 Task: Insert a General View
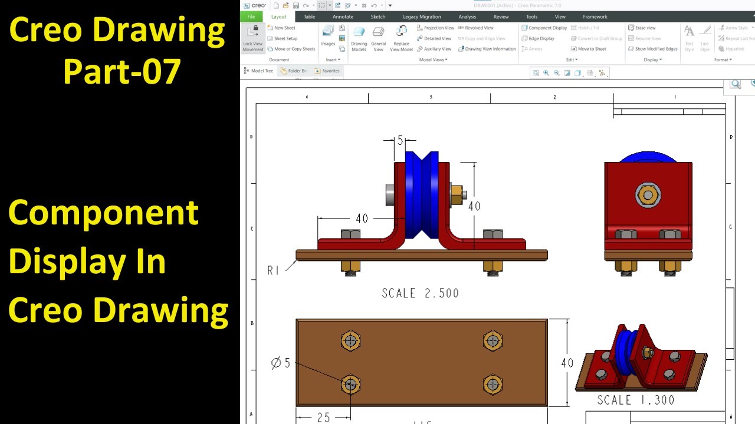(x=379, y=38)
